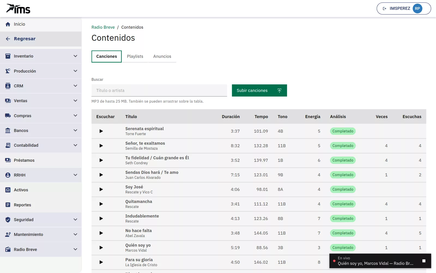
Task: Expand the Inventario menu chevron
Action: coord(75,56)
